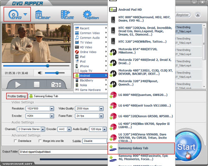Click the Clear trash icon

[x=42, y=15]
